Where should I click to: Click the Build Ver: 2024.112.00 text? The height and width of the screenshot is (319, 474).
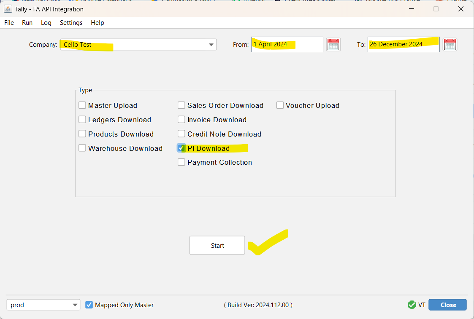(x=258, y=305)
